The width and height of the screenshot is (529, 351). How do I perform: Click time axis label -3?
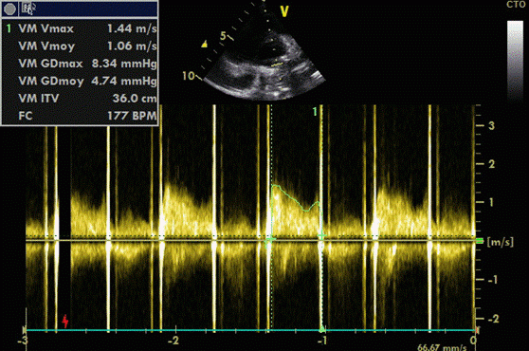22,341
